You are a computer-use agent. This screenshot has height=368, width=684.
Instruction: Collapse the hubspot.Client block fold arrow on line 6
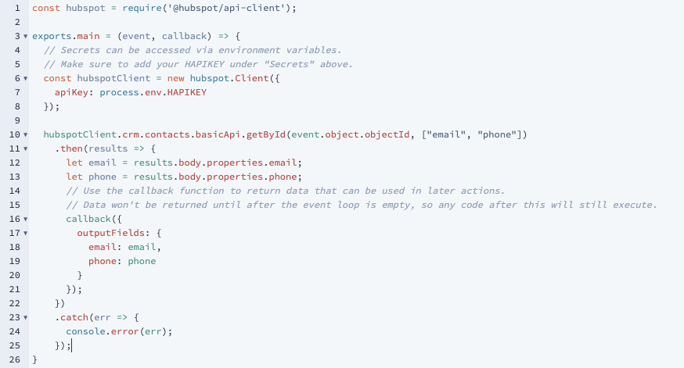(25, 78)
